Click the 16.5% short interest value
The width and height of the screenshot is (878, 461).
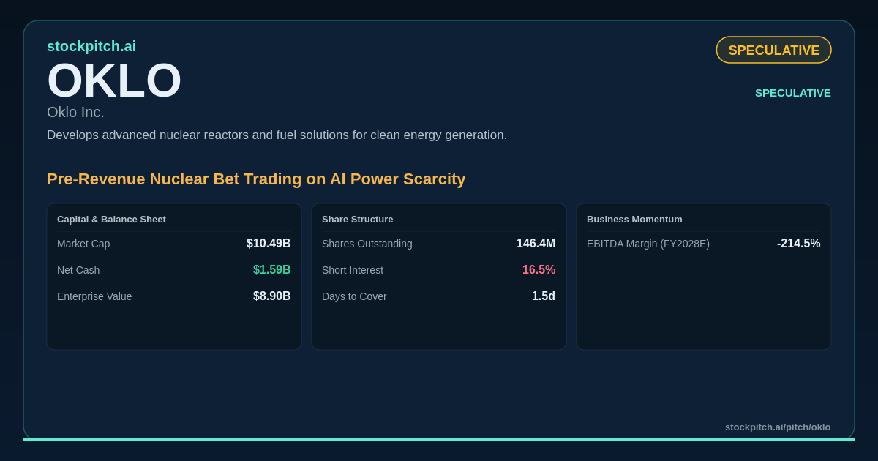pos(539,270)
